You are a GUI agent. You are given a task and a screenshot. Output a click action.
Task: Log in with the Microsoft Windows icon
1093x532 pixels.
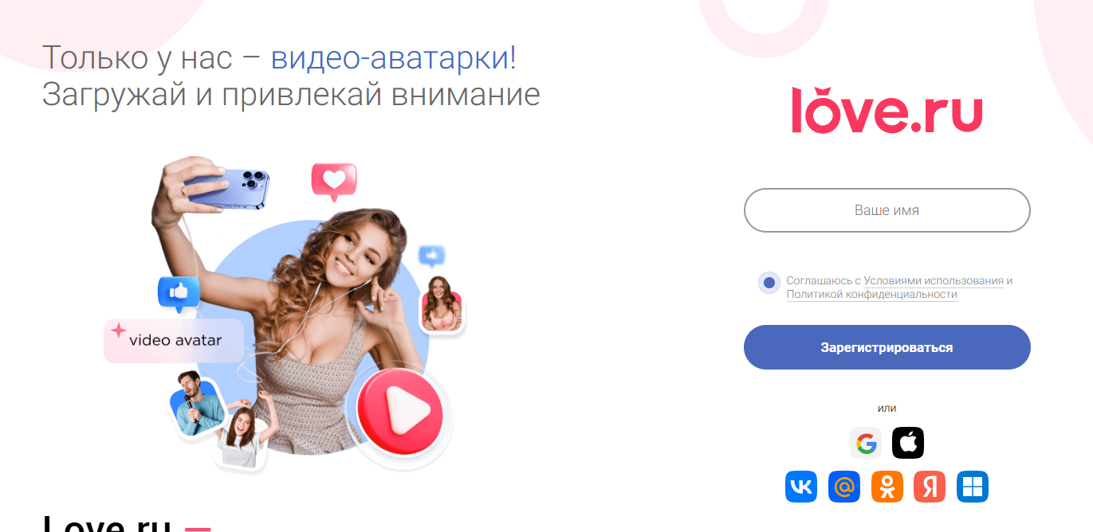tap(973, 487)
